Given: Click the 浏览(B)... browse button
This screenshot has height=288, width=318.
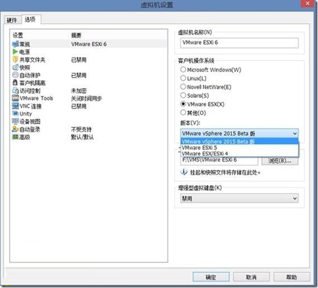Looking at the screenshot, I should pos(280,161).
